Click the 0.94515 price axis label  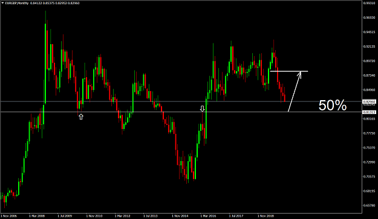(370, 32)
